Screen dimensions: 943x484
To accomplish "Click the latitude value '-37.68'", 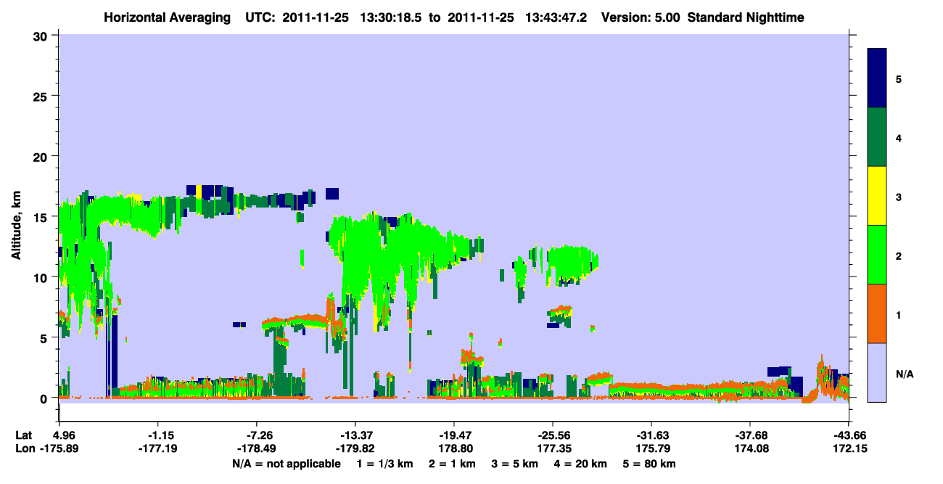I will coord(750,435).
